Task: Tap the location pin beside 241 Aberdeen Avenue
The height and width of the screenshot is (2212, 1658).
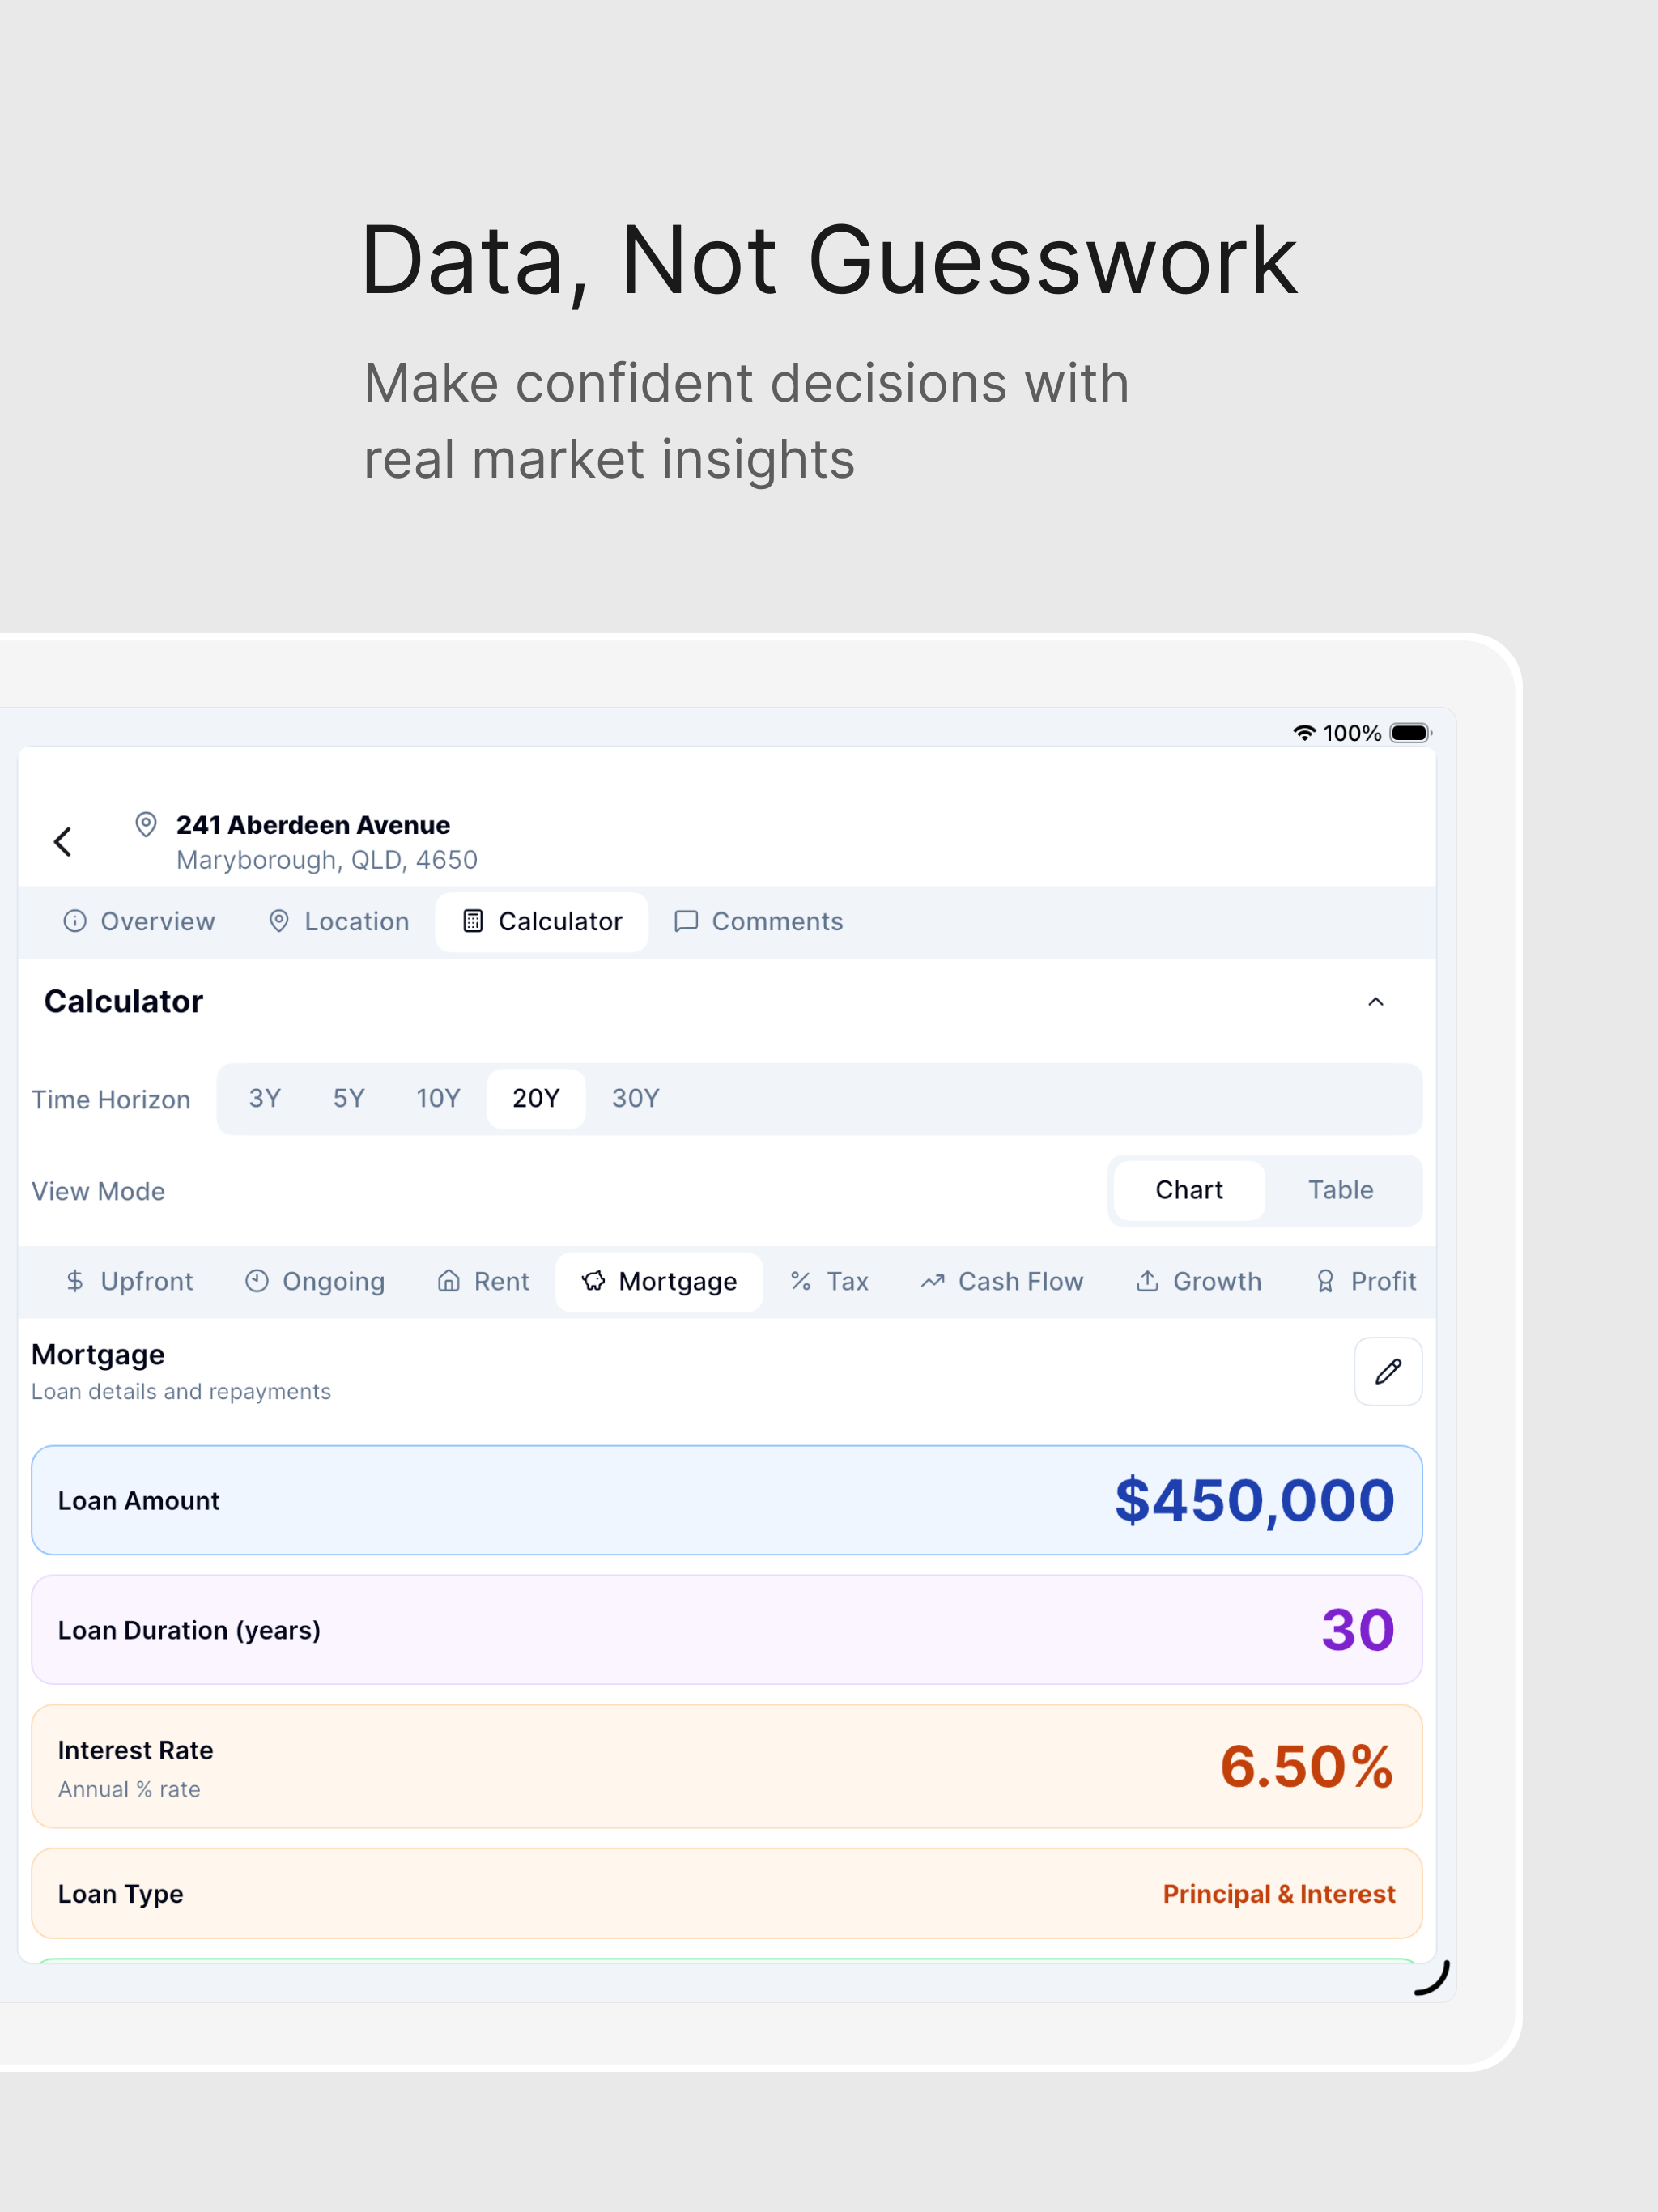Action: [146, 825]
